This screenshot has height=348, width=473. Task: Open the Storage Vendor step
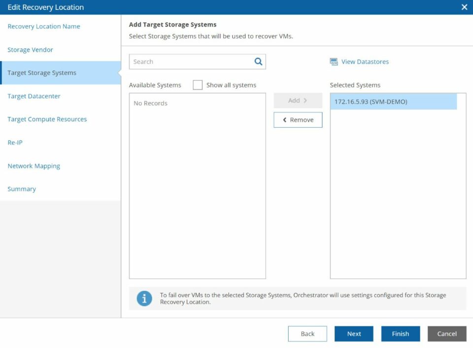pyautogui.click(x=30, y=49)
